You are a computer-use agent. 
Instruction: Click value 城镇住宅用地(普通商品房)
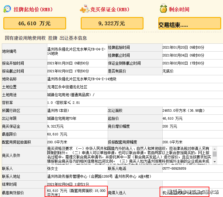[69, 95]
